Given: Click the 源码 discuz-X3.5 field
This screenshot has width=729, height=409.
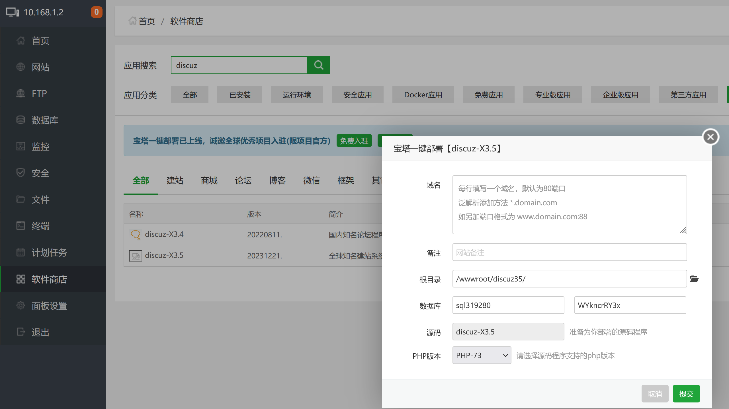Looking at the screenshot, I should point(508,332).
